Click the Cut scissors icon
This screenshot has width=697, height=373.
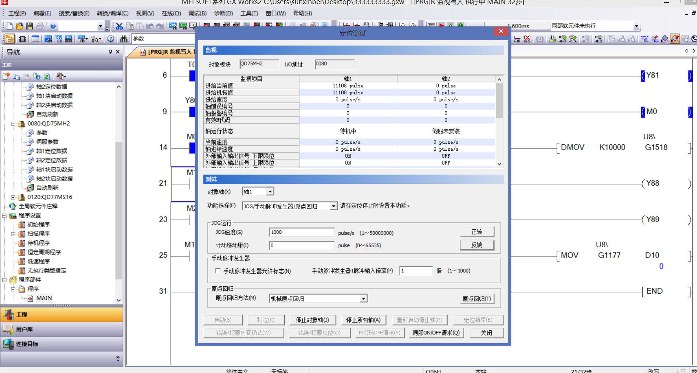pos(119,26)
